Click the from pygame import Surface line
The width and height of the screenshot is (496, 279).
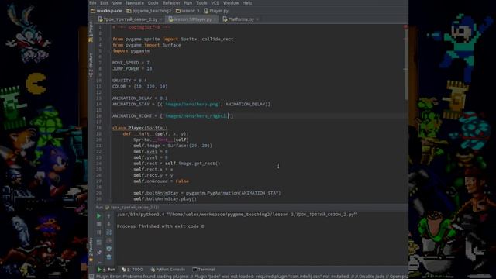[x=146, y=45]
